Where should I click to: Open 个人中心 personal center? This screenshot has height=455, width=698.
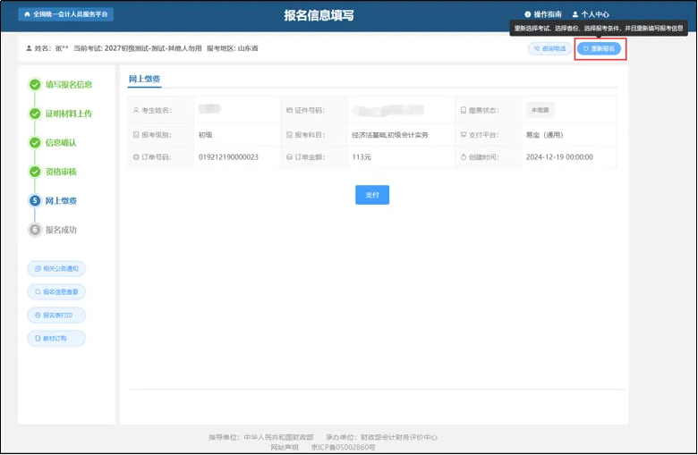click(591, 14)
